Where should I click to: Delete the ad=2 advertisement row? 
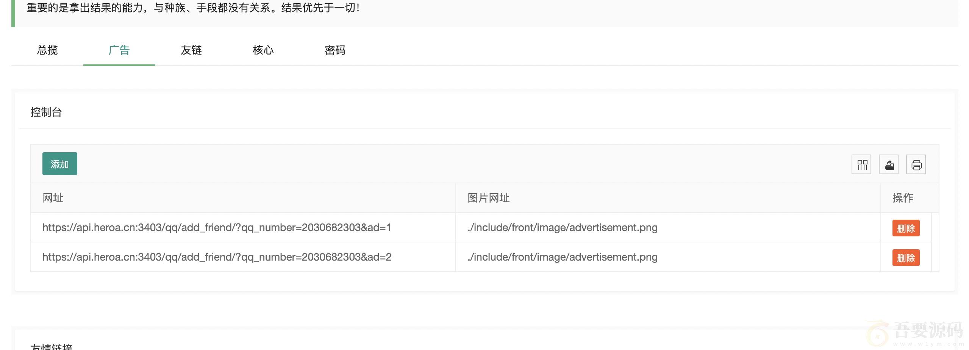906,258
